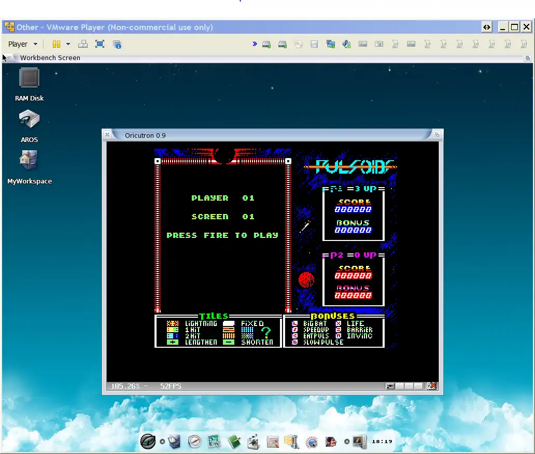Click the sound card device icon
Screen dimensions: 535x454
pos(347,44)
